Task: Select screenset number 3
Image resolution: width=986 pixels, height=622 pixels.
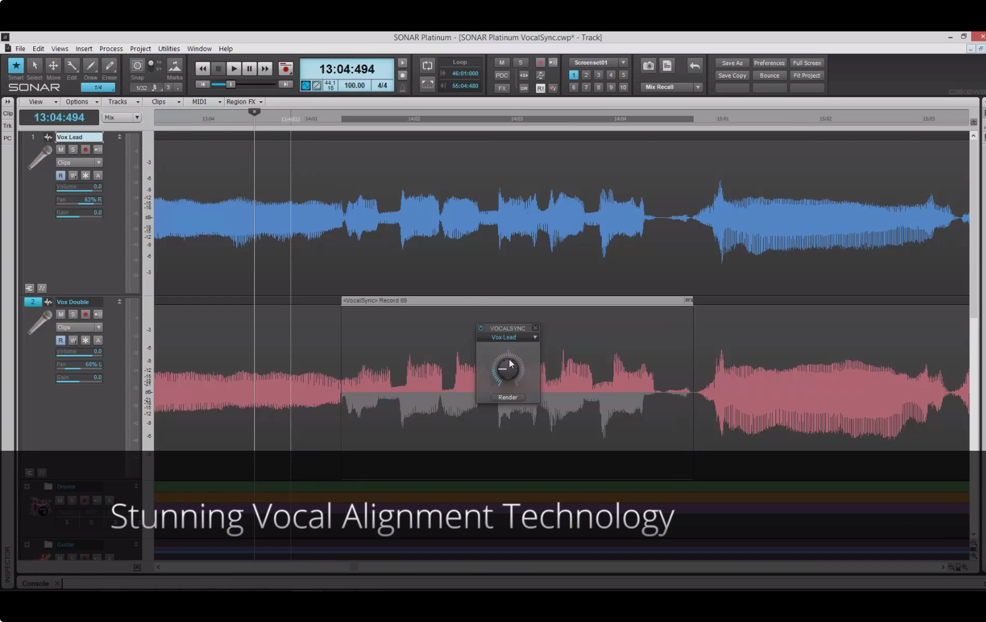Action: 598,75
